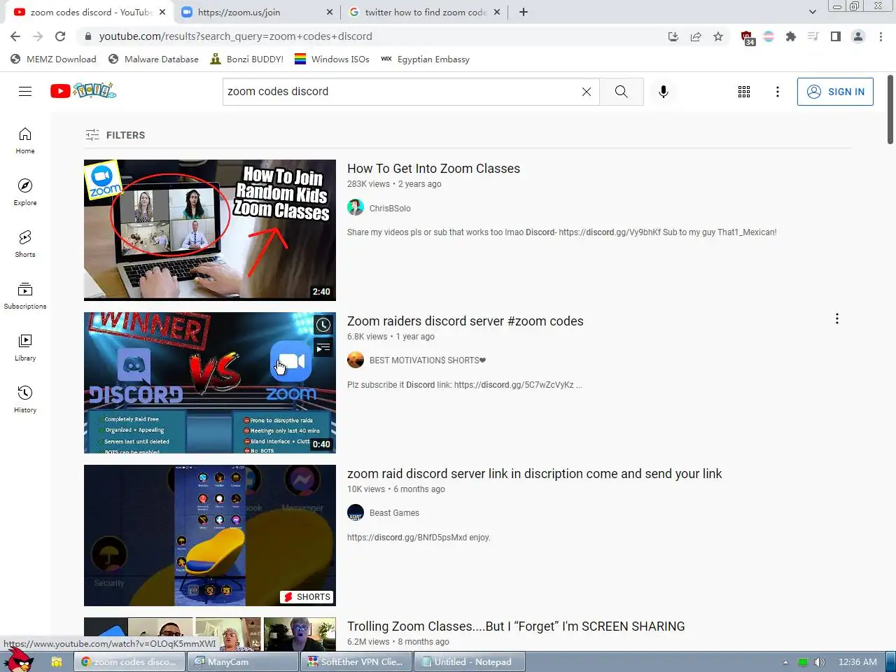Open the Chrome three-dot menu
Screen dimensions: 896x672
click(x=881, y=36)
